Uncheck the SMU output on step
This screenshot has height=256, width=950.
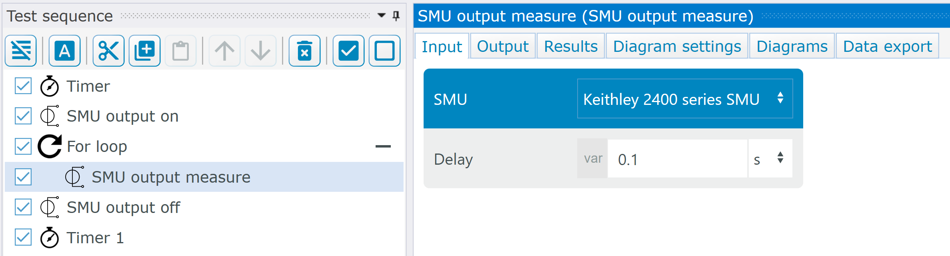(23, 116)
